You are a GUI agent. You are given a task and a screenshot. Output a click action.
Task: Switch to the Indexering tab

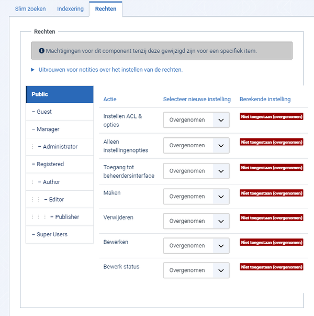click(70, 9)
